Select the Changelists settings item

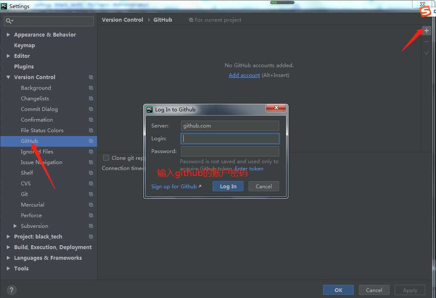[35, 99]
